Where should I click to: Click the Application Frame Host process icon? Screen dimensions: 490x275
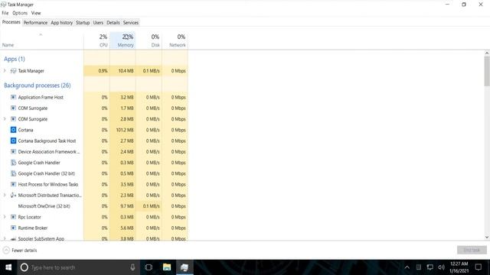(x=13, y=97)
